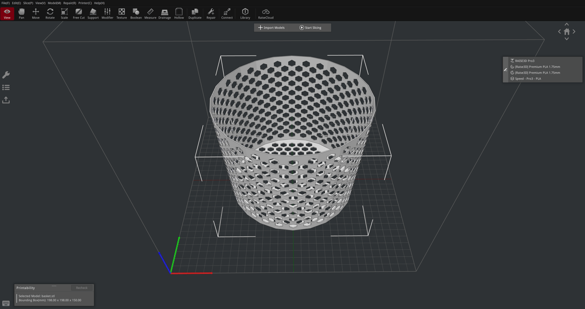Pick the Rotate tool
Screen dimensions: 585x309
(50, 13)
